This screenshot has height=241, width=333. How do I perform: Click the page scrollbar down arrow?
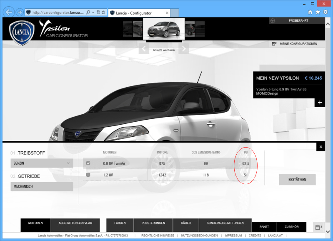(x=328, y=232)
